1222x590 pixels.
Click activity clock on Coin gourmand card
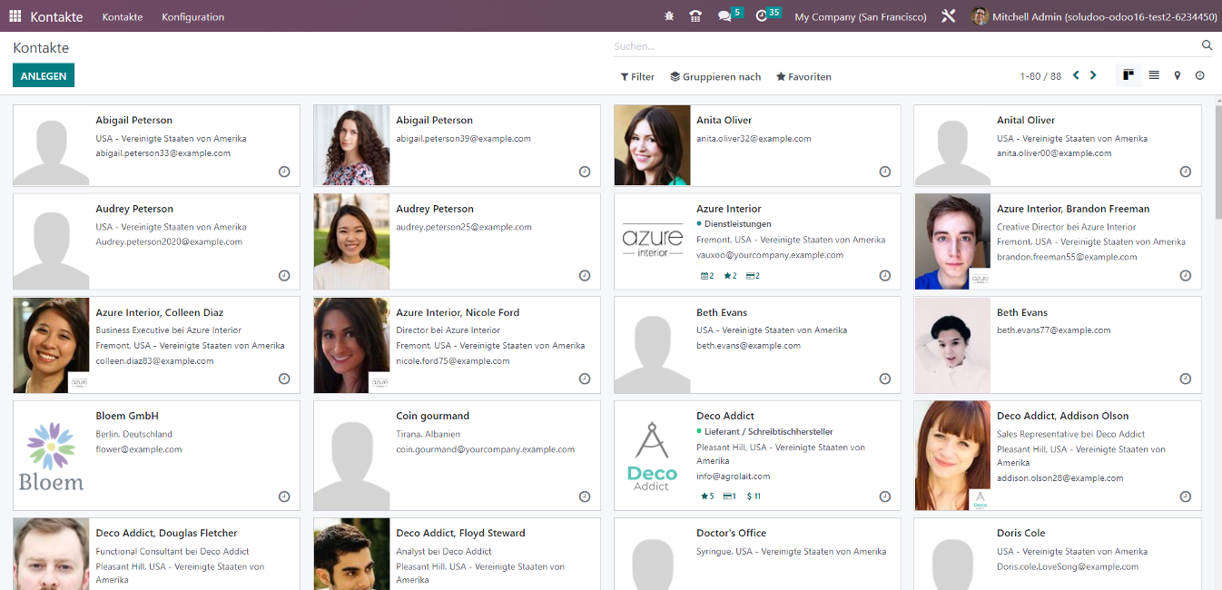click(585, 497)
